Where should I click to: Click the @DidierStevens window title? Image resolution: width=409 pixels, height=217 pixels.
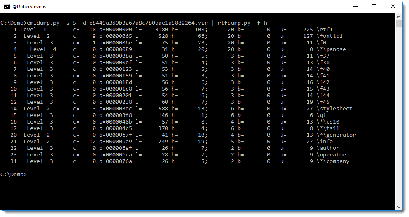[29, 7]
